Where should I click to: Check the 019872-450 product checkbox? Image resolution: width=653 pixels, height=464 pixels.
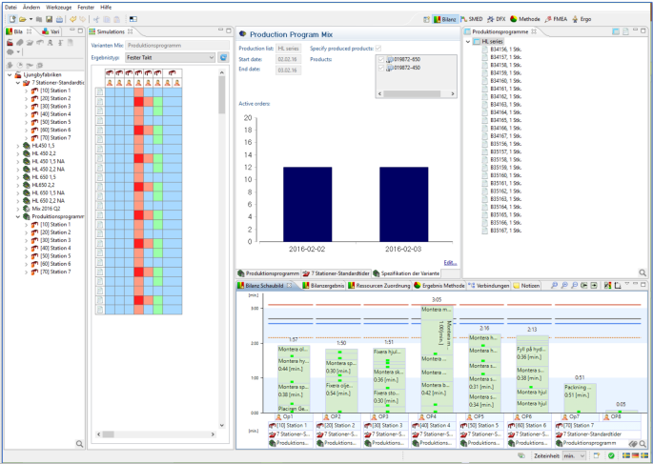tap(382, 68)
